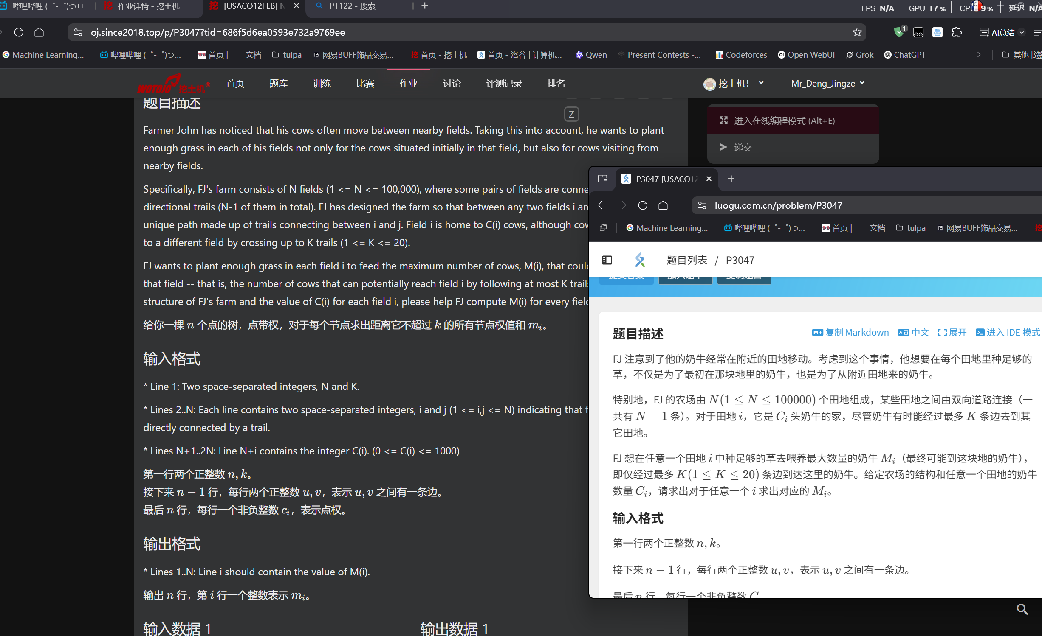This screenshot has height=636, width=1042.
Task: Click home icon in Luogu window
Action: [663, 205]
